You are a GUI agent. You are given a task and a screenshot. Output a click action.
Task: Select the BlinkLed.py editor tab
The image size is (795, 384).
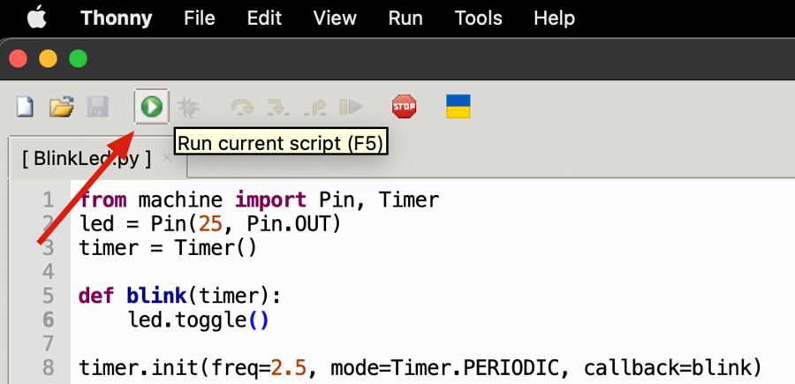[87, 159]
